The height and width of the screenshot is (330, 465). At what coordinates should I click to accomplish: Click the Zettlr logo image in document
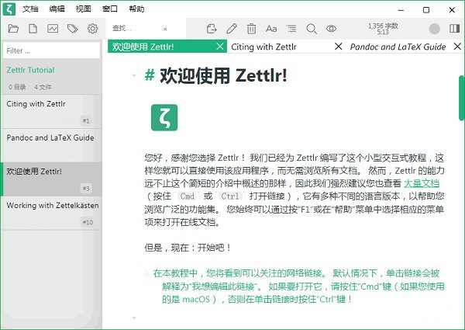coord(164,117)
